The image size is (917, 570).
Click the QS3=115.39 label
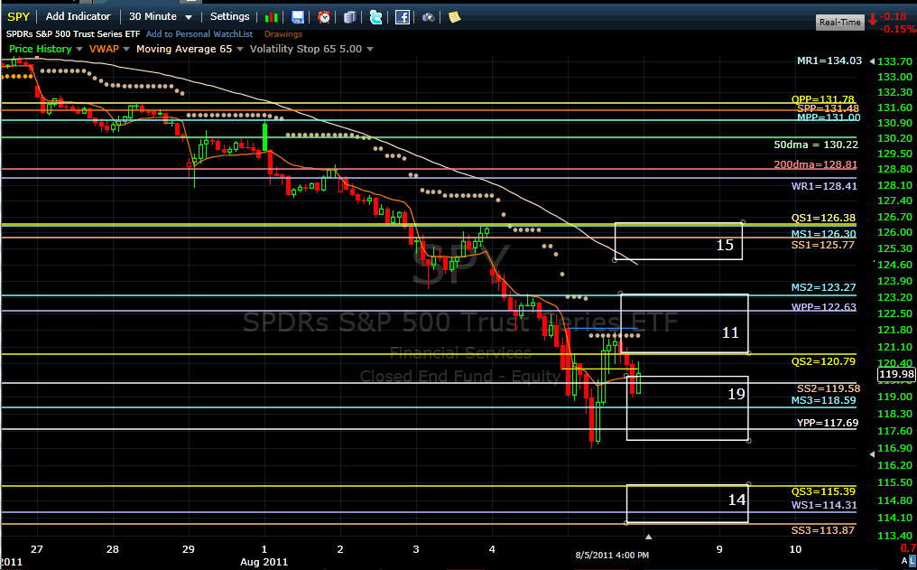[823, 491]
